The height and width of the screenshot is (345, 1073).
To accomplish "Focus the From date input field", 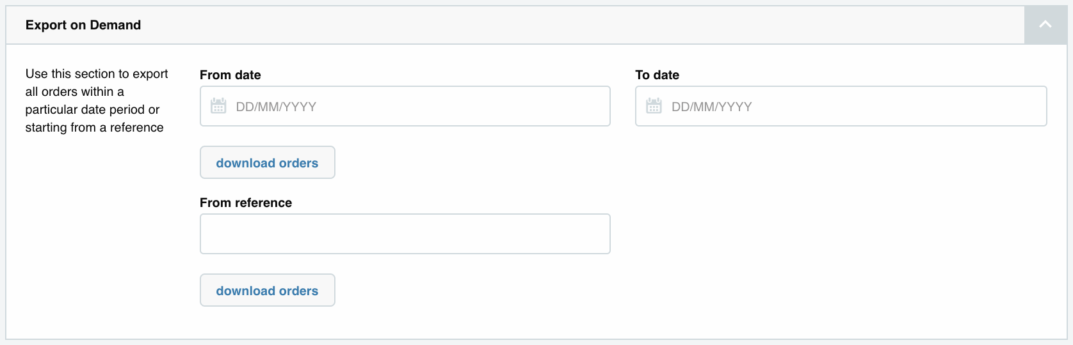I will point(448,106).
